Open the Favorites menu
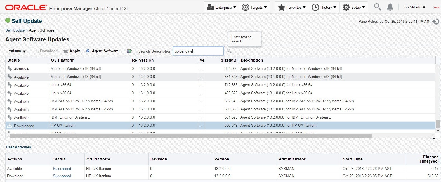The height and width of the screenshot is (182, 441). click(x=292, y=7)
